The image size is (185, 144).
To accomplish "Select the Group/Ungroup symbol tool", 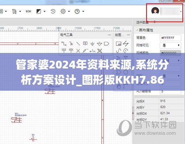I will [100, 51].
